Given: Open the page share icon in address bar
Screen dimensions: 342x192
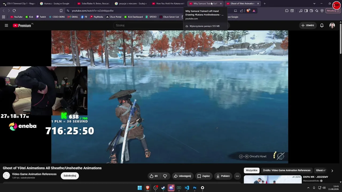Looking at the screenshot, I should (x=242, y=11).
